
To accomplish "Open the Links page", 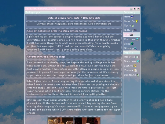I will tap(127, 44).
